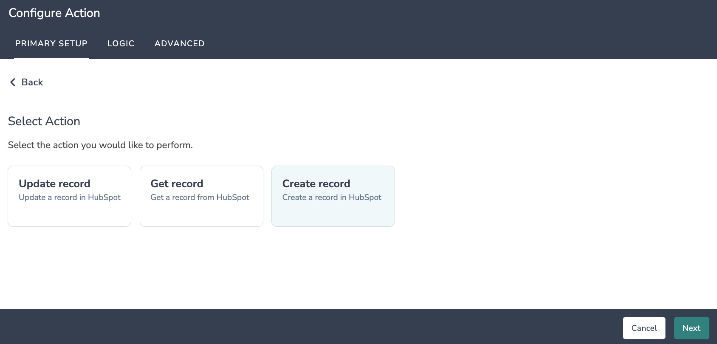Image resolution: width=717 pixels, height=344 pixels.
Task: Click the back chevron arrow icon
Action: click(12, 82)
